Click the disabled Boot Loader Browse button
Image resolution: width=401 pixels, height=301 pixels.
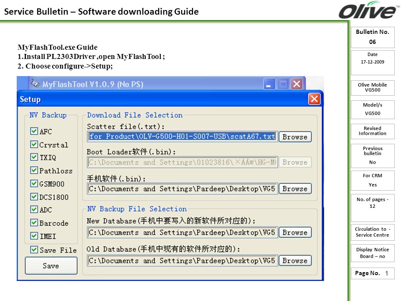[x=295, y=162]
